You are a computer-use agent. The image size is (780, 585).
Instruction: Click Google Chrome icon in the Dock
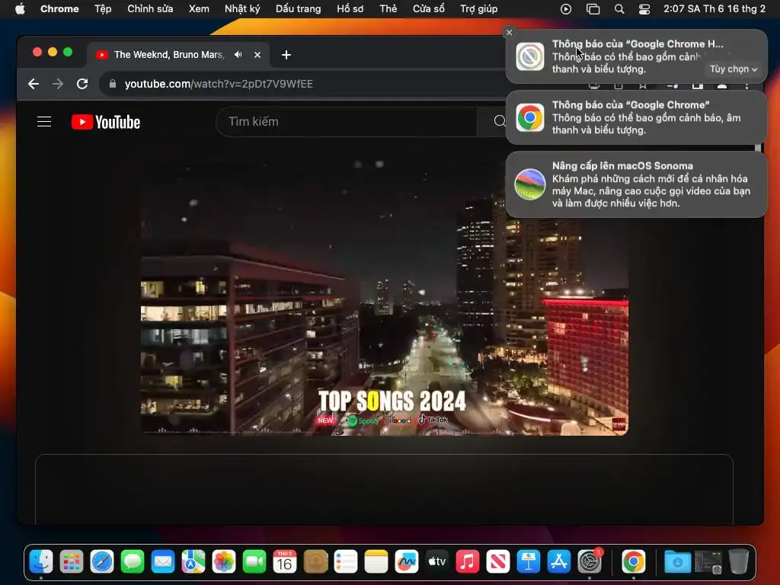(633, 562)
